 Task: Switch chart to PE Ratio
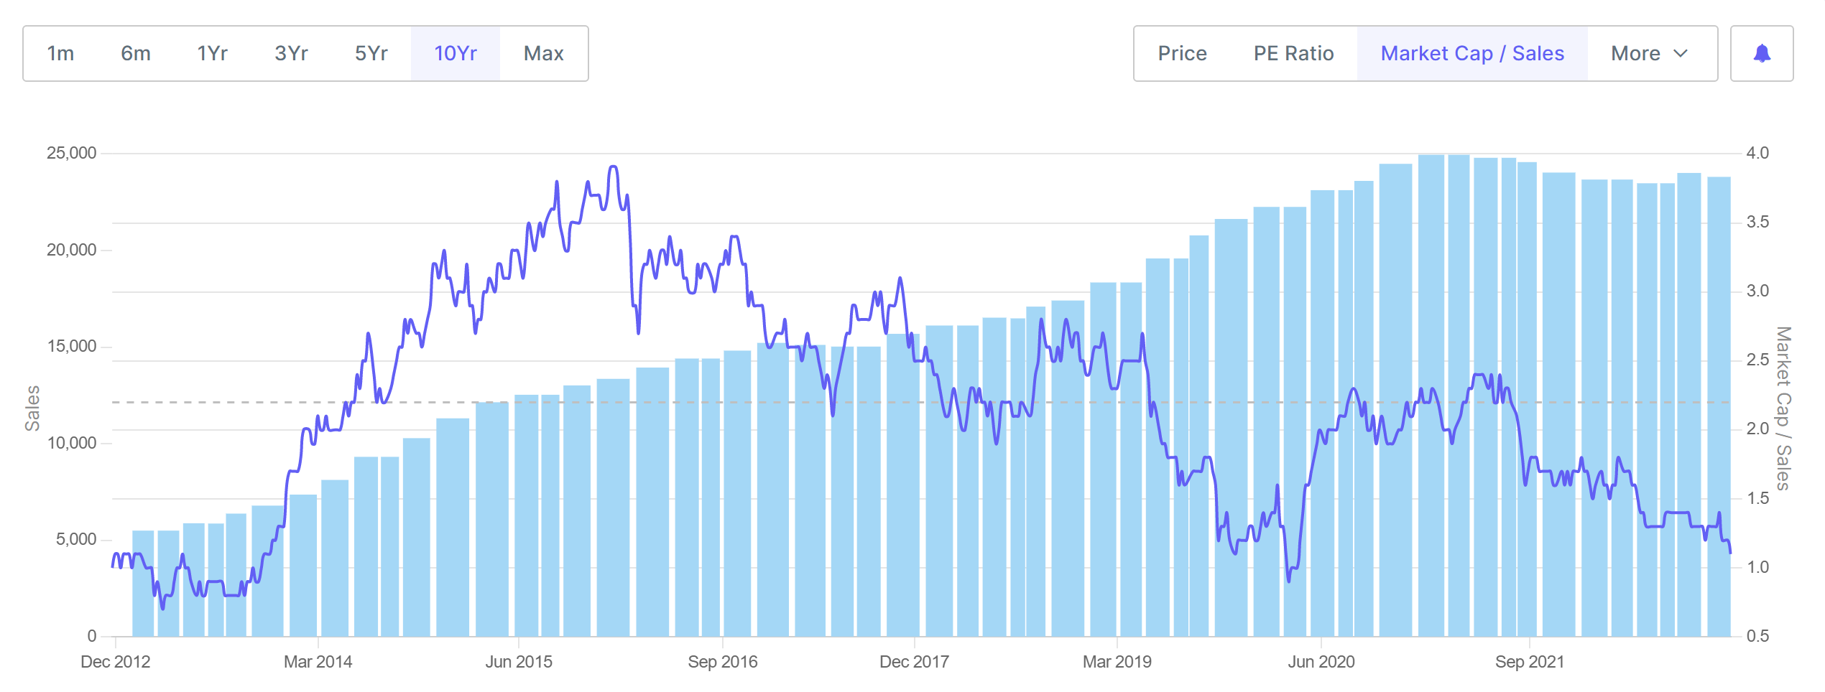point(1293,54)
